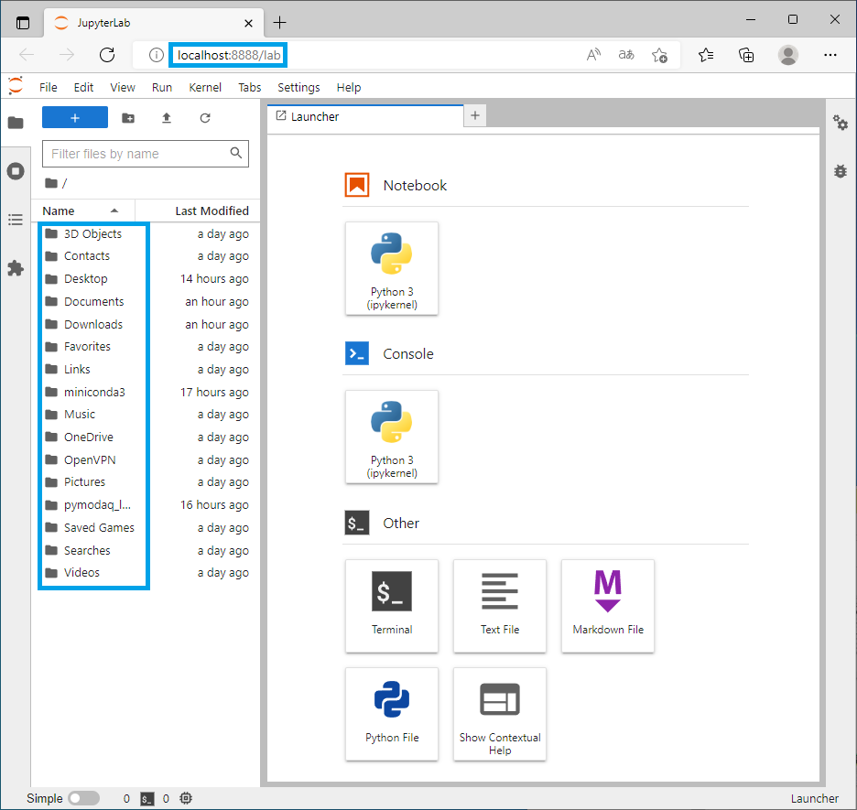The image size is (857, 810).
Task: Select the OneDrive folder
Action: pyautogui.click(x=146, y=437)
